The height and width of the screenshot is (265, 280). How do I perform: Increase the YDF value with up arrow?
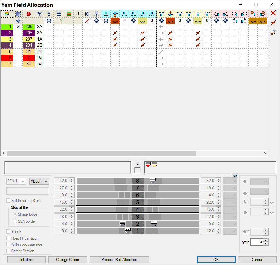point(266,240)
